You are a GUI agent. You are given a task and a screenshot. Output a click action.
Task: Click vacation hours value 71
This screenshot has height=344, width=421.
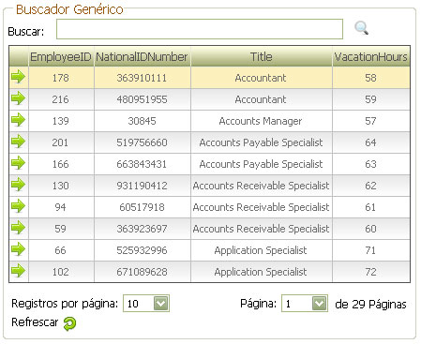click(370, 250)
